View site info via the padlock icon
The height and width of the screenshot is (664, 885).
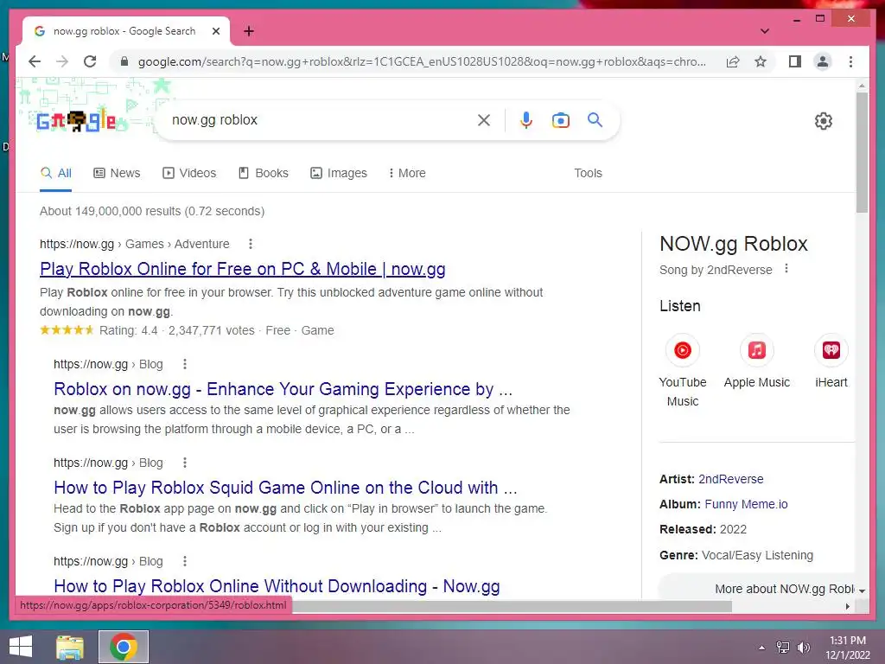point(124,61)
